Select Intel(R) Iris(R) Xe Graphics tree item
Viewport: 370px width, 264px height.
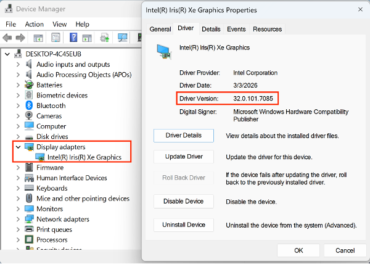84,157
